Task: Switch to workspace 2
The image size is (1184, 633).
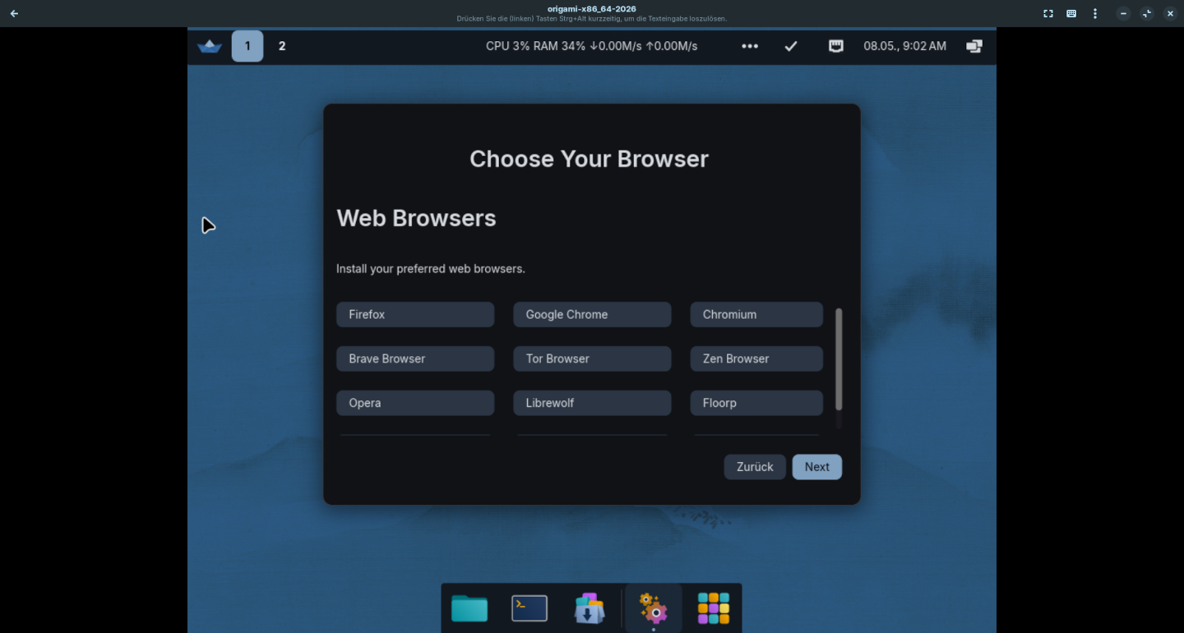Action: pyautogui.click(x=282, y=46)
